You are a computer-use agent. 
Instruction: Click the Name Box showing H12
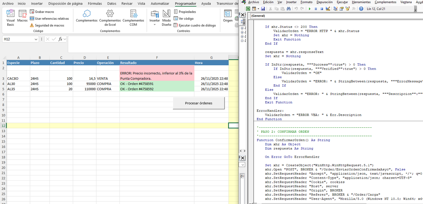click(x=18, y=39)
